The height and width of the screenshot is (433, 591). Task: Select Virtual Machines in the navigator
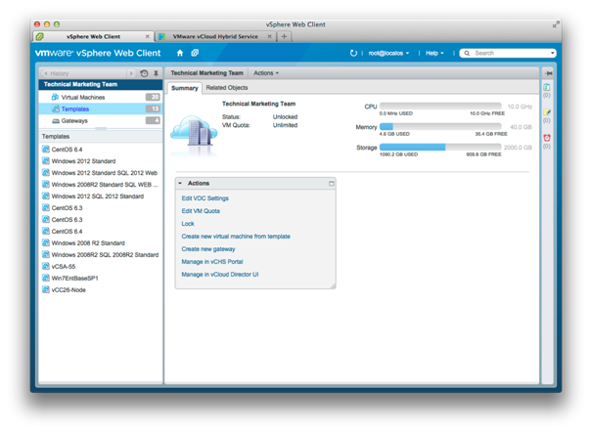click(100, 97)
